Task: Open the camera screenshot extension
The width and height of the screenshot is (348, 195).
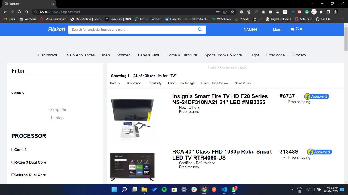Action: click(x=263, y=12)
